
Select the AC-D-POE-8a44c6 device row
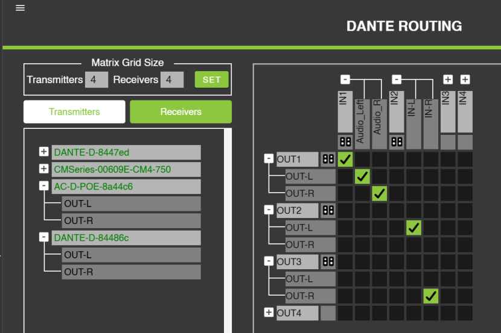click(x=126, y=187)
